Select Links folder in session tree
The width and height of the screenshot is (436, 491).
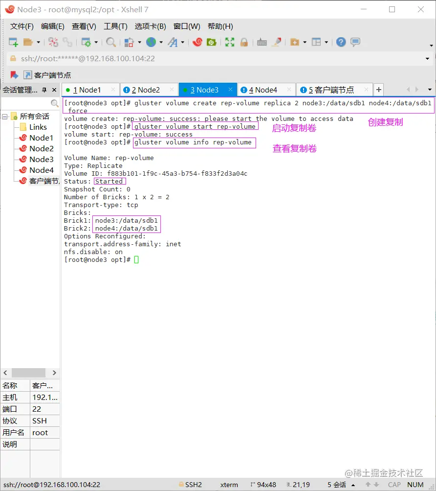click(x=38, y=127)
